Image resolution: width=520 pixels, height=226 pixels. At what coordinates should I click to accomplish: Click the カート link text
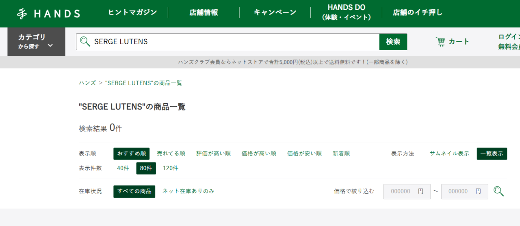(459, 42)
